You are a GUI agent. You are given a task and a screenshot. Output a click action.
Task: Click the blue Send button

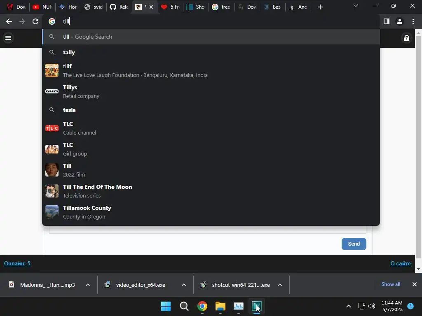pos(354,244)
